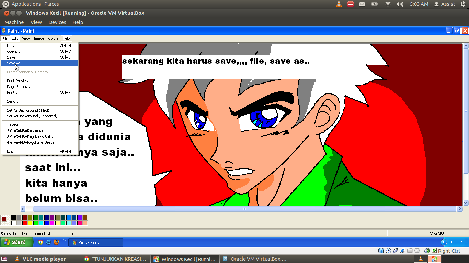Click VirtualBox shared folders icon
This screenshot has width=469, height=263.
(x=410, y=251)
